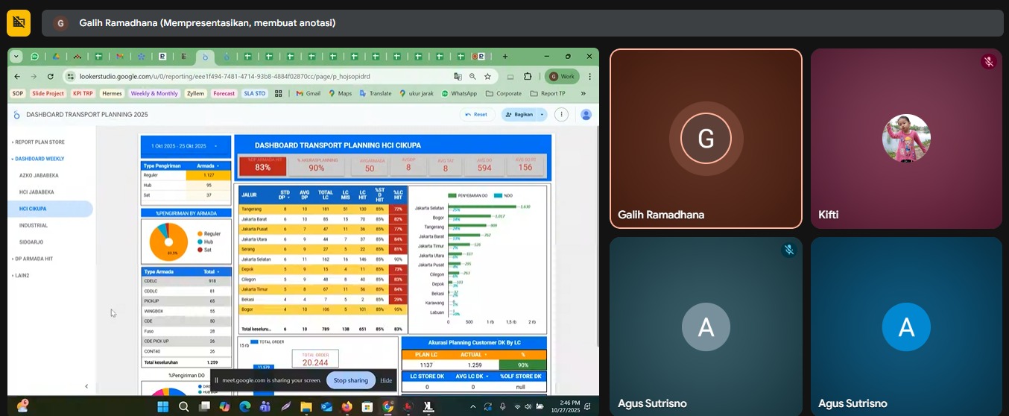
Task: Bookmark this page with the star icon
Action: tap(487, 76)
